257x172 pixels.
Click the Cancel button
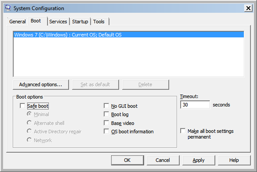coord(163,160)
